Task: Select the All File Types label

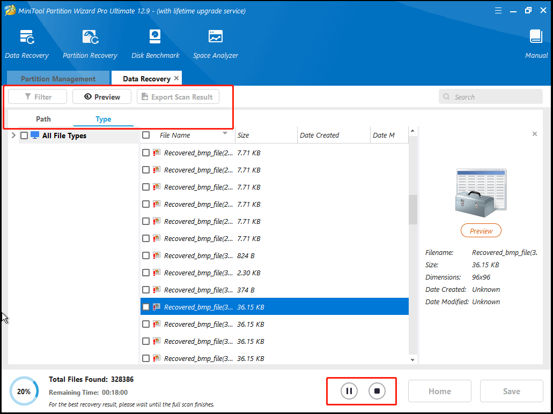Action: (x=64, y=136)
